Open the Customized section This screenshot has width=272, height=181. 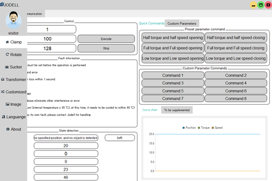click(13, 92)
